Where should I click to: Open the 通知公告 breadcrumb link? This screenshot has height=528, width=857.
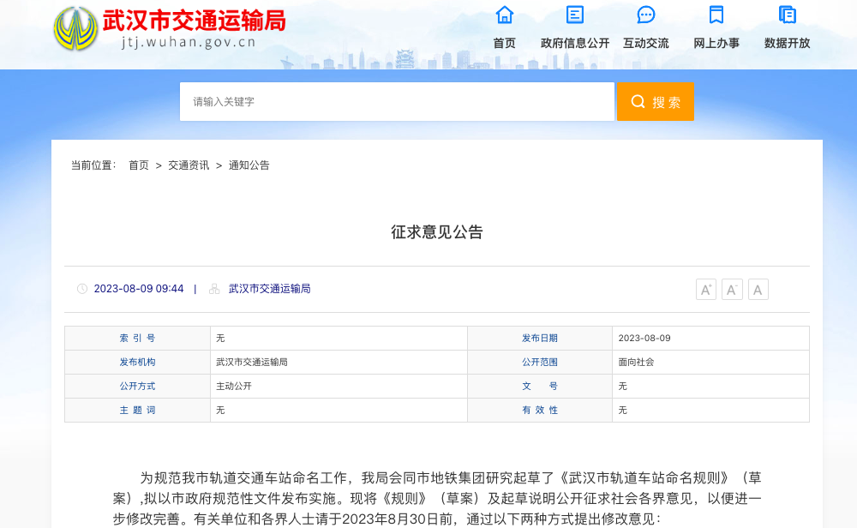(x=248, y=165)
